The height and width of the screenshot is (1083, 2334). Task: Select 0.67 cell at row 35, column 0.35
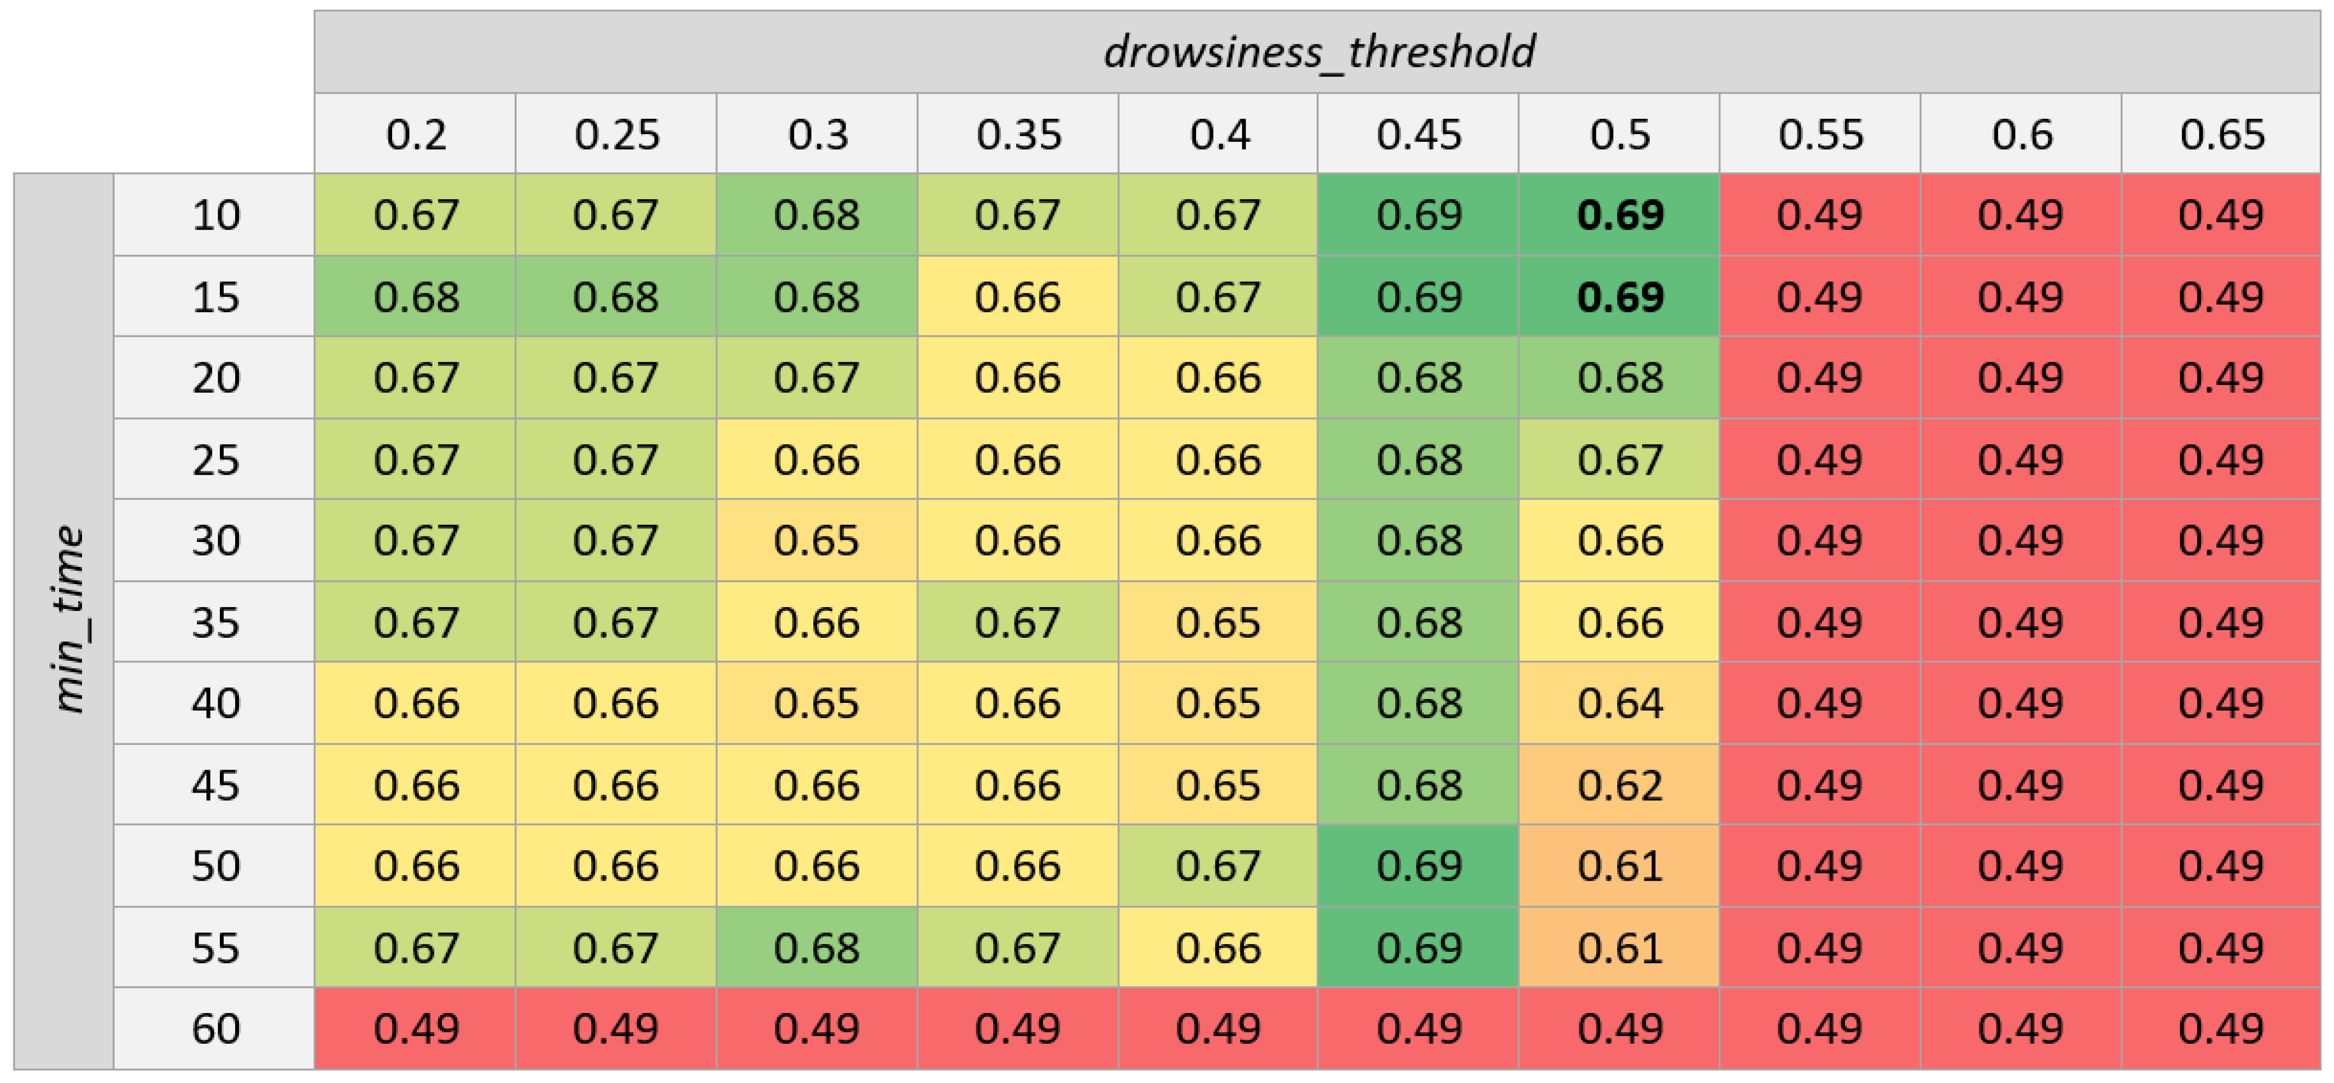click(x=1018, y=622)
